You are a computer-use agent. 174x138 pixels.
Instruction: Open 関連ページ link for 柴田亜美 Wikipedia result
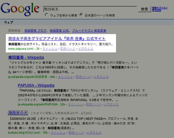click(x=83, y=77)
